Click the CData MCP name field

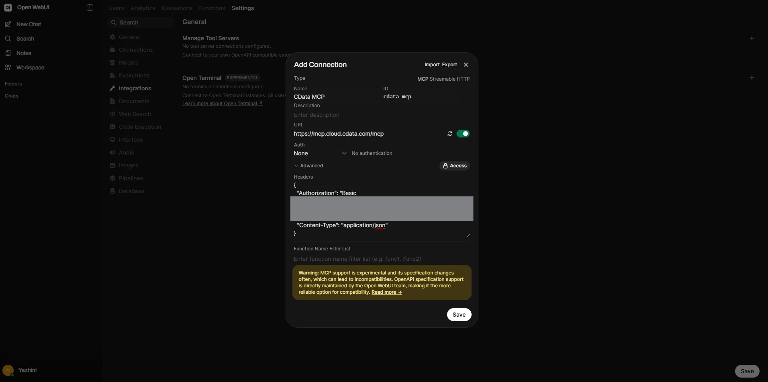(x=337, y=97)
